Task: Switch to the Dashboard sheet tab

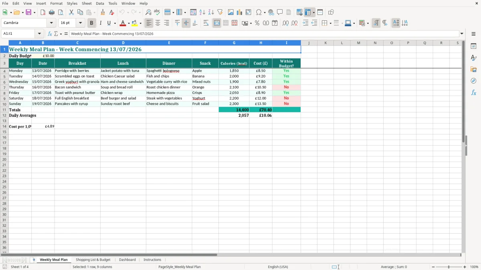Action: [127, 260]
